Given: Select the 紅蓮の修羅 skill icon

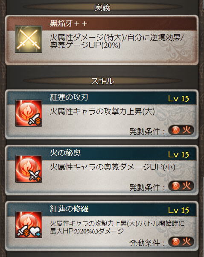Looking at the screenshot, I should pyautogui.click(x=29, y=225).
